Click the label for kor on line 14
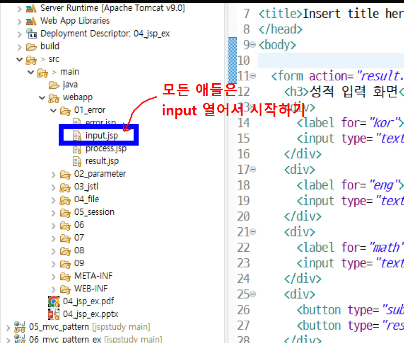Screen dimensions: 404x343 tap(350, 122)
